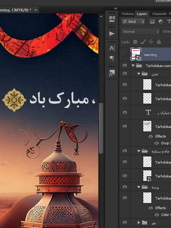The width and height of the screenshot is (171, 228).
Task: Hide the red calligraphy Tarhdokan layer
Action: tap(125, 126)
